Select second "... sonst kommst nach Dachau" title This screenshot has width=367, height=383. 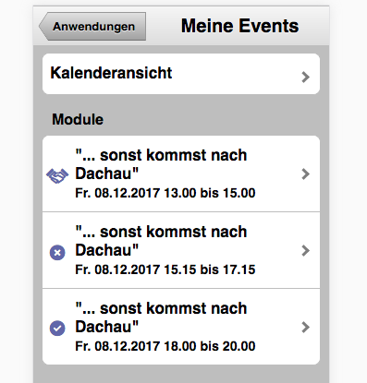[x=161, y=241]
